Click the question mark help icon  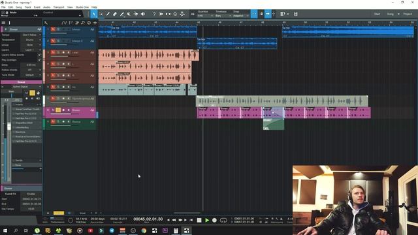154,14
